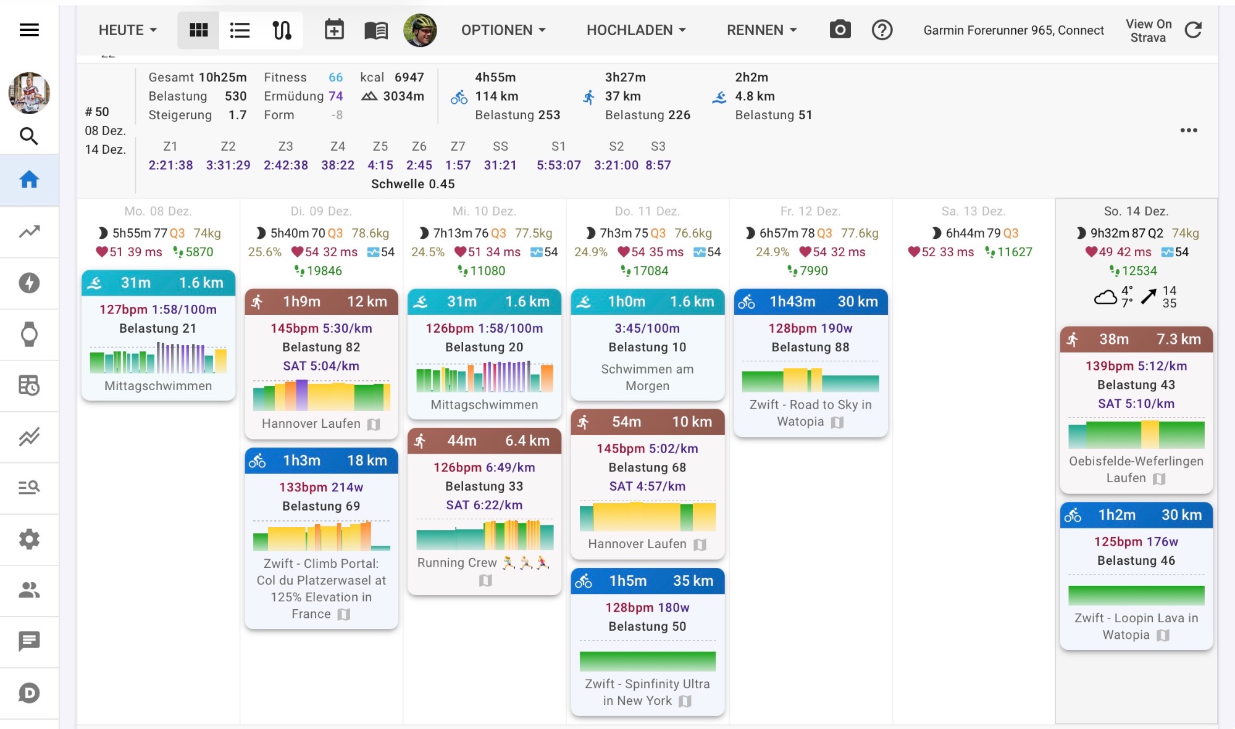Click the add calendar entry icon
The height and width of the screenshot is (729, 1235).
[334, 30]
